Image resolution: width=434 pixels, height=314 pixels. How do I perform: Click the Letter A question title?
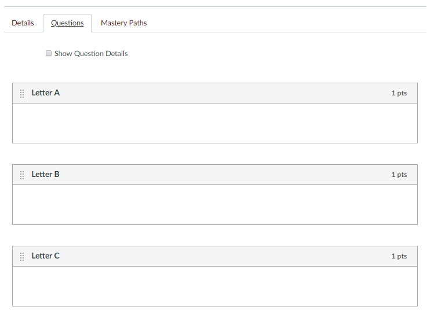pos(46,93)
